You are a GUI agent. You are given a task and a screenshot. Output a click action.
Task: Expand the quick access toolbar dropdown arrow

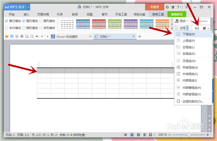pyautogui.click(x=47, y=37)
